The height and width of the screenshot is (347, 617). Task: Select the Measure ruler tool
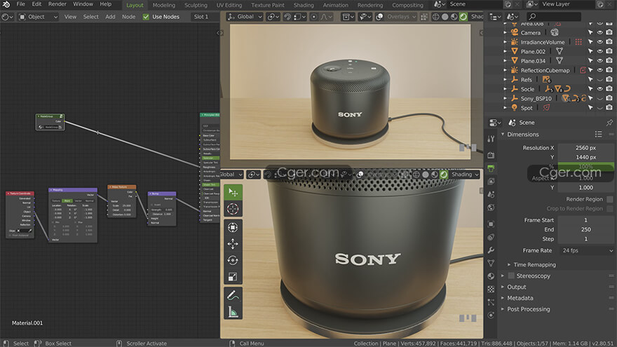[233, 311]
